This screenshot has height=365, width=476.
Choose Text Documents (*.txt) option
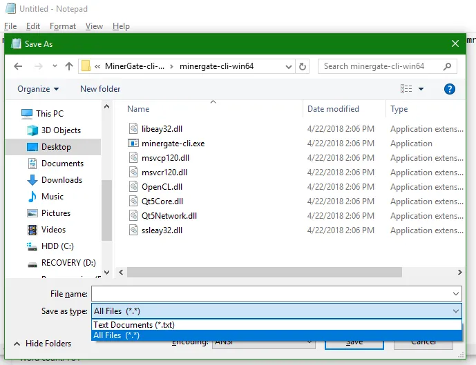click(x=276, y=325)
